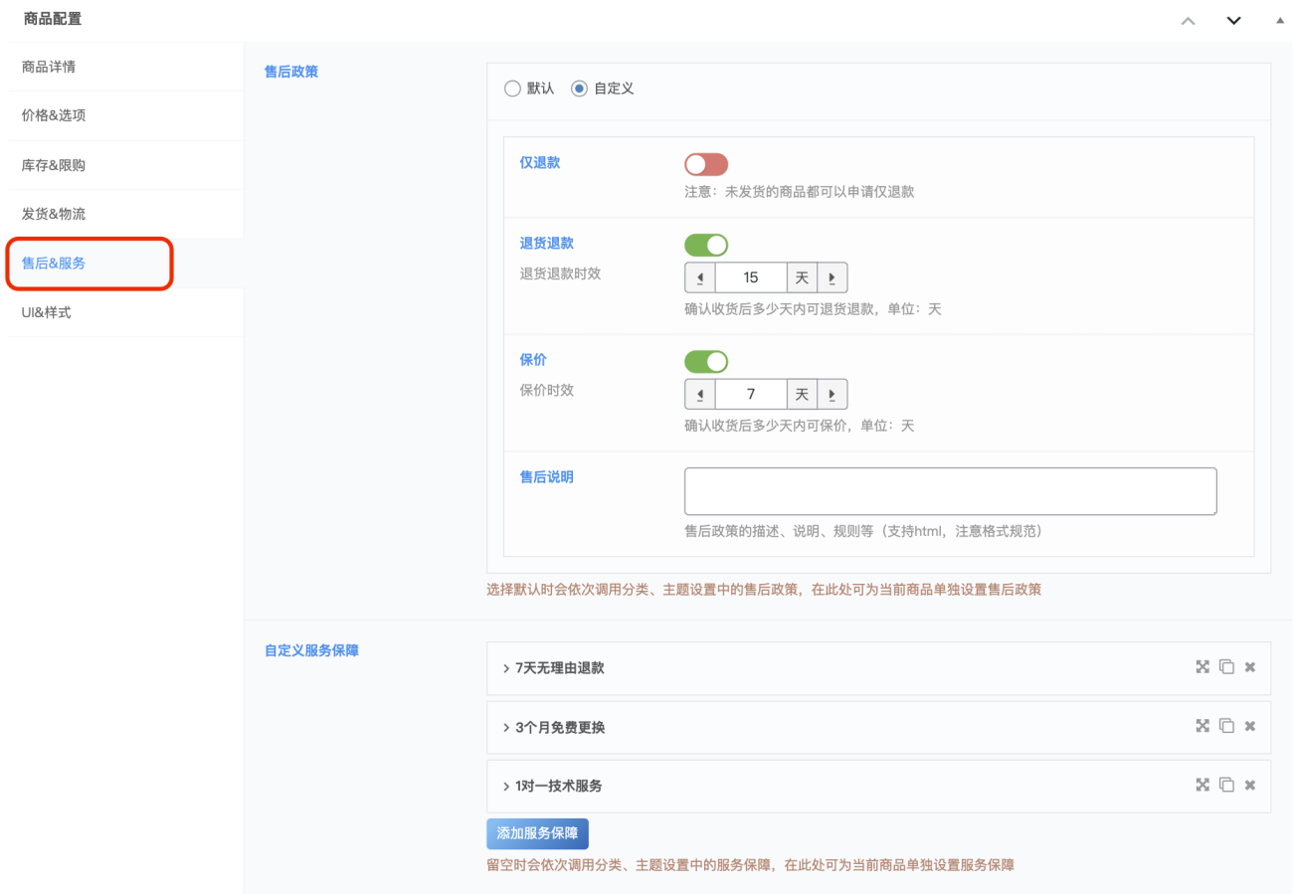Click the 添加服务保障 button

coord(537,833)
